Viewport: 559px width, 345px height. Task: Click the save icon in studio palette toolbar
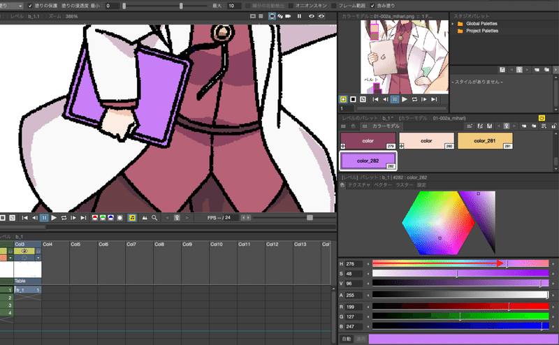pyautogui.click(x=502, y=70)
